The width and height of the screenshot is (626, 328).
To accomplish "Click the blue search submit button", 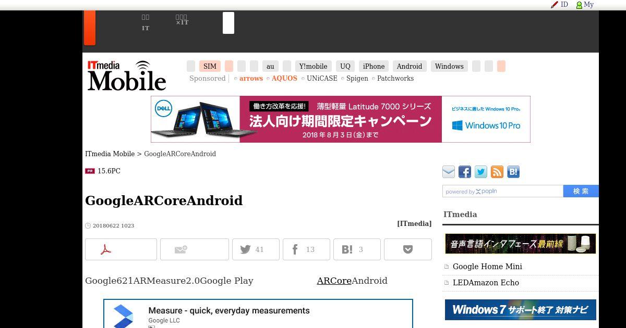I will 581,191.
